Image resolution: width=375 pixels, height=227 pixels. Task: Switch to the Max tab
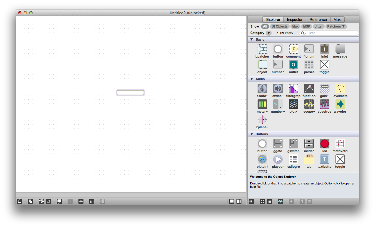[337, 19]
